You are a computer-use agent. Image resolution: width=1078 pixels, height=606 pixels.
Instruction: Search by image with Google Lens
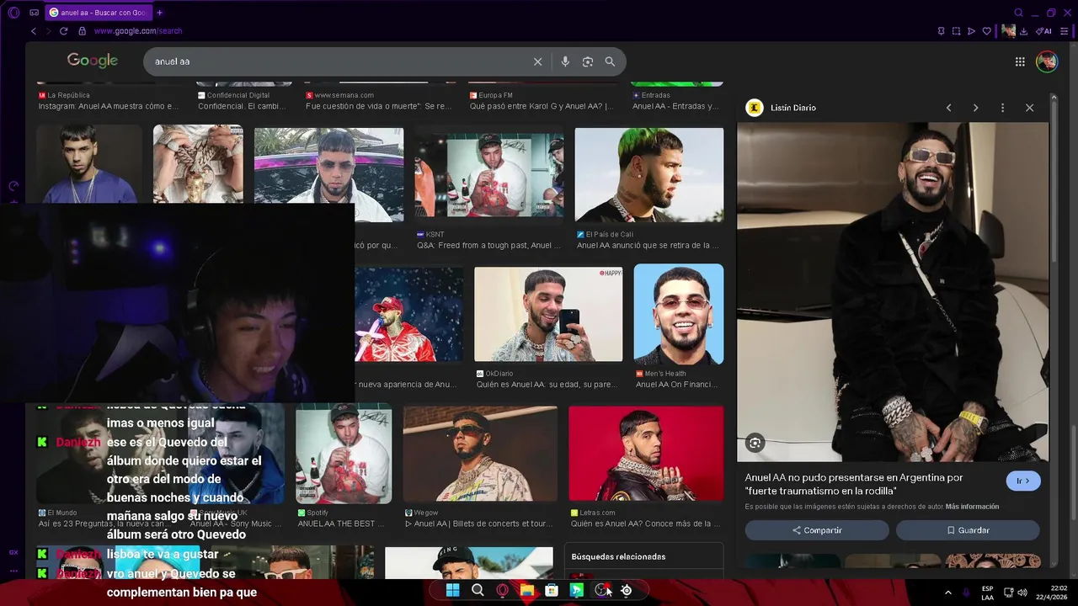pos(588,61)
